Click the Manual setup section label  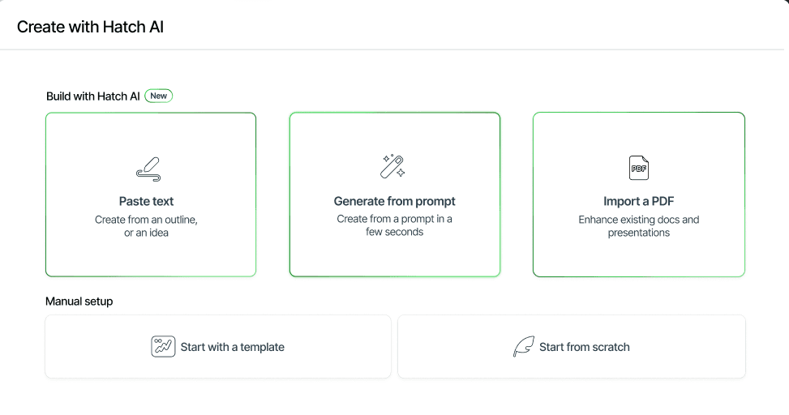79,302
